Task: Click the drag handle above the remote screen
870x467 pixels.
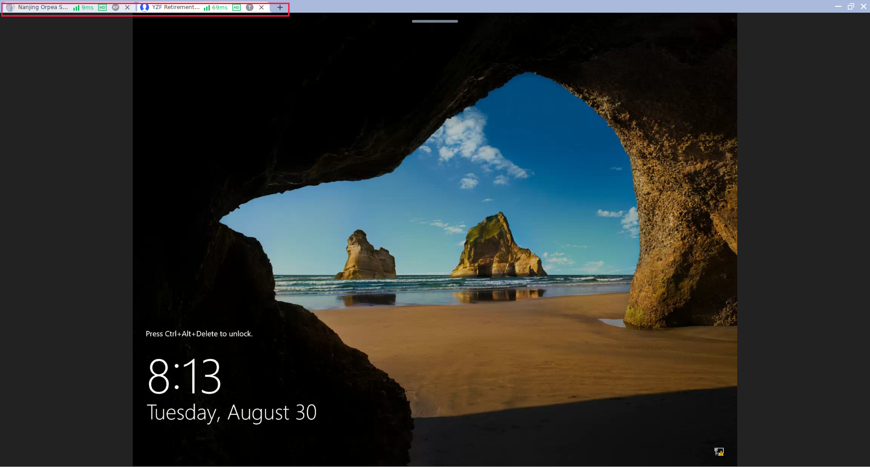Action: [435, 21]
